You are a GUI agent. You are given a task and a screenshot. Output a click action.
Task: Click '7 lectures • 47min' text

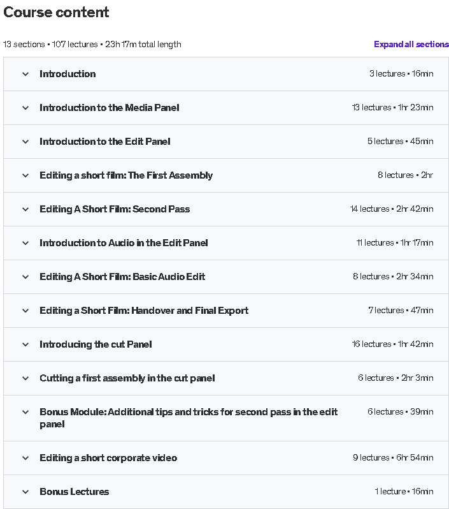click(401, 310)
